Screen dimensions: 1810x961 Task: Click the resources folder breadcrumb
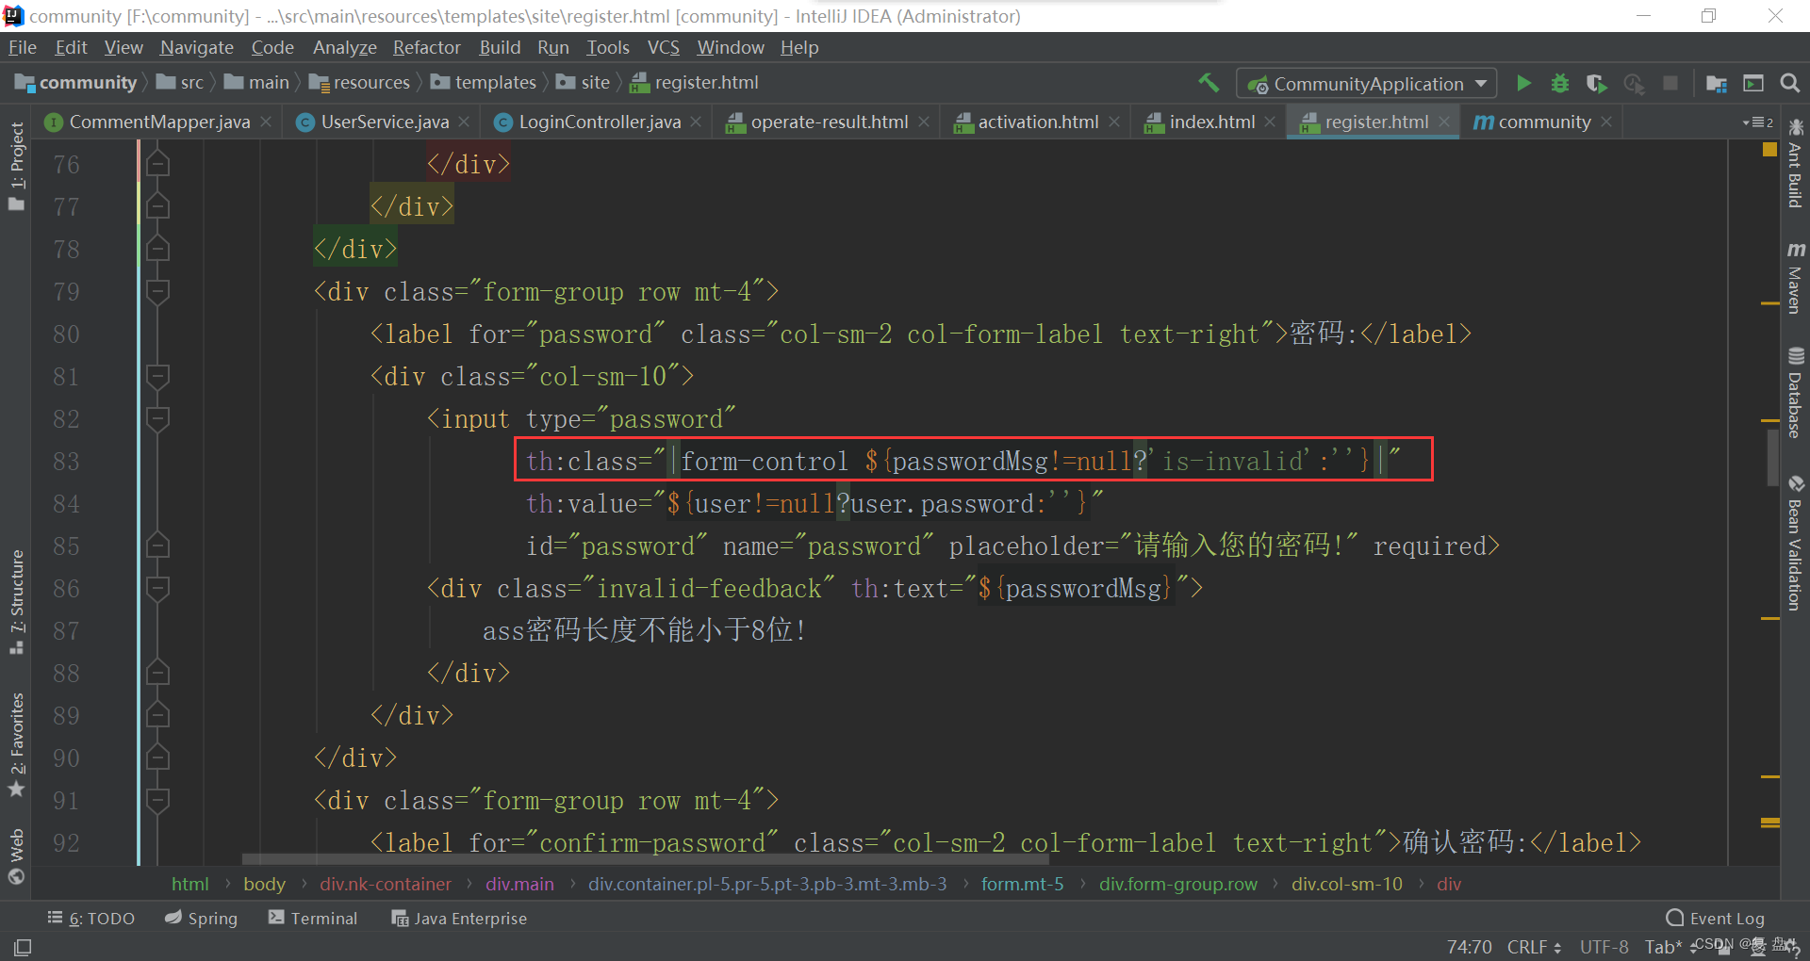[360, 83]
